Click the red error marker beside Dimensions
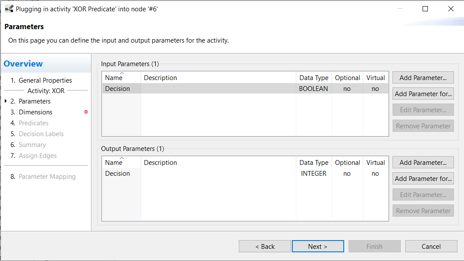 (x=86, y=112)
